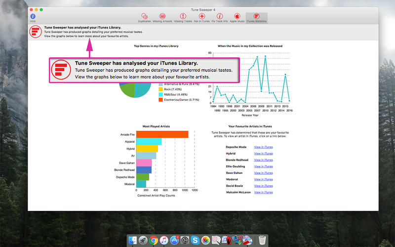Open View in iTunes for Moderat
Screen dimensions: 395x247
(x=263, y=179)
